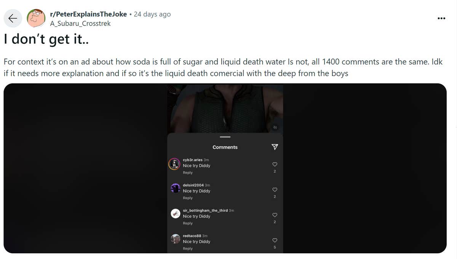
Task: Click the Peter Griffin subreddit avatar
Action: (36, 18)
